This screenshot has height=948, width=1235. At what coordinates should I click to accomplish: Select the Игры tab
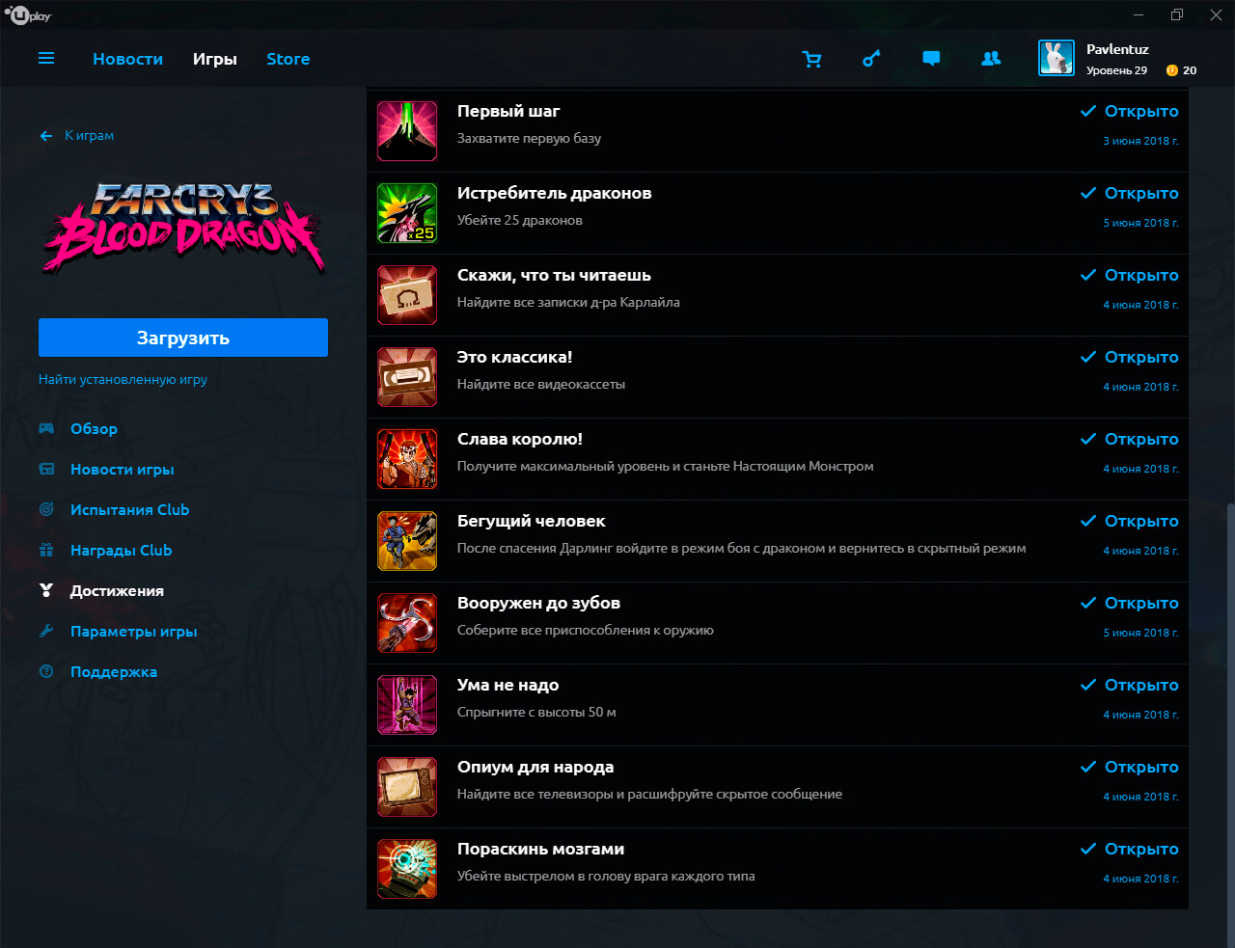(x=214, y=59)
